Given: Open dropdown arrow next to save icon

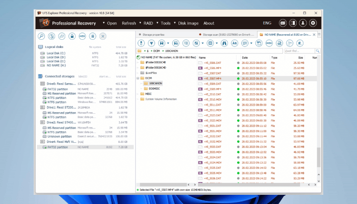Looking at the screenshot, I should coord(168,43).
